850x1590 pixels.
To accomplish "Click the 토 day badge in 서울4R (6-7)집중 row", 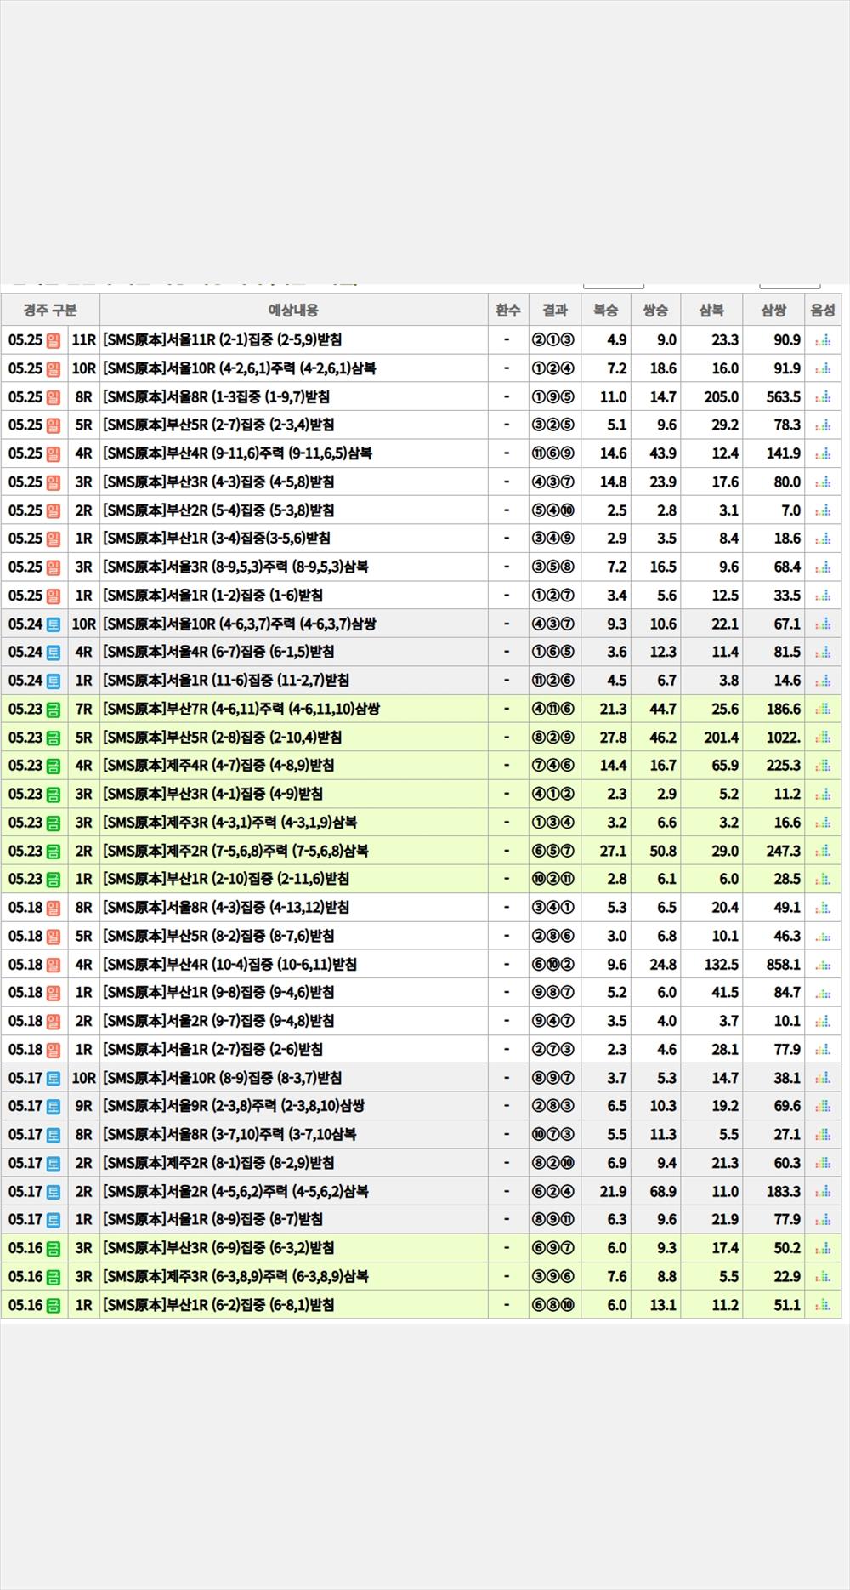I will click(x=54, y=653).
